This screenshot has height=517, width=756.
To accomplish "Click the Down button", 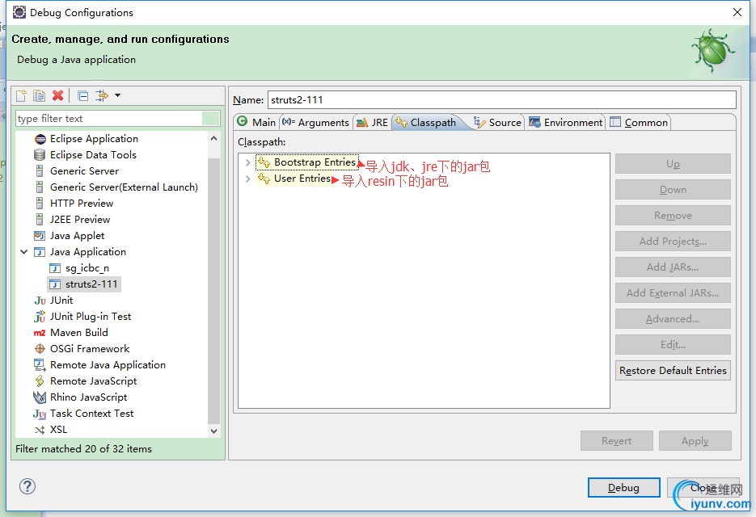I will click(x=673, y=190).
